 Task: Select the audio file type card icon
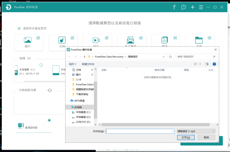[x=62, y=40]
